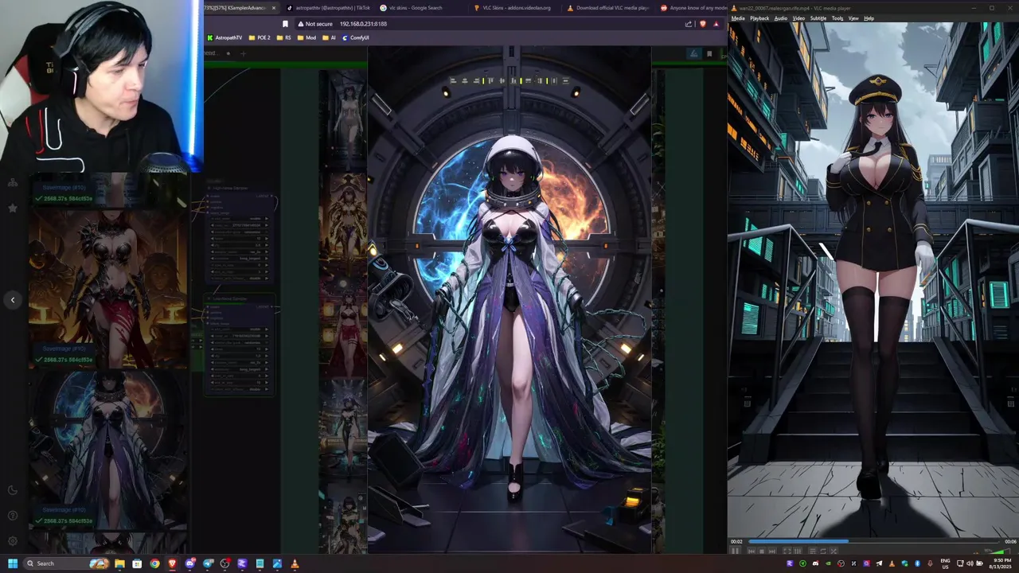Open the Mod bookmarks folder
Screen dimensions: 1019x573
(306, 37)
